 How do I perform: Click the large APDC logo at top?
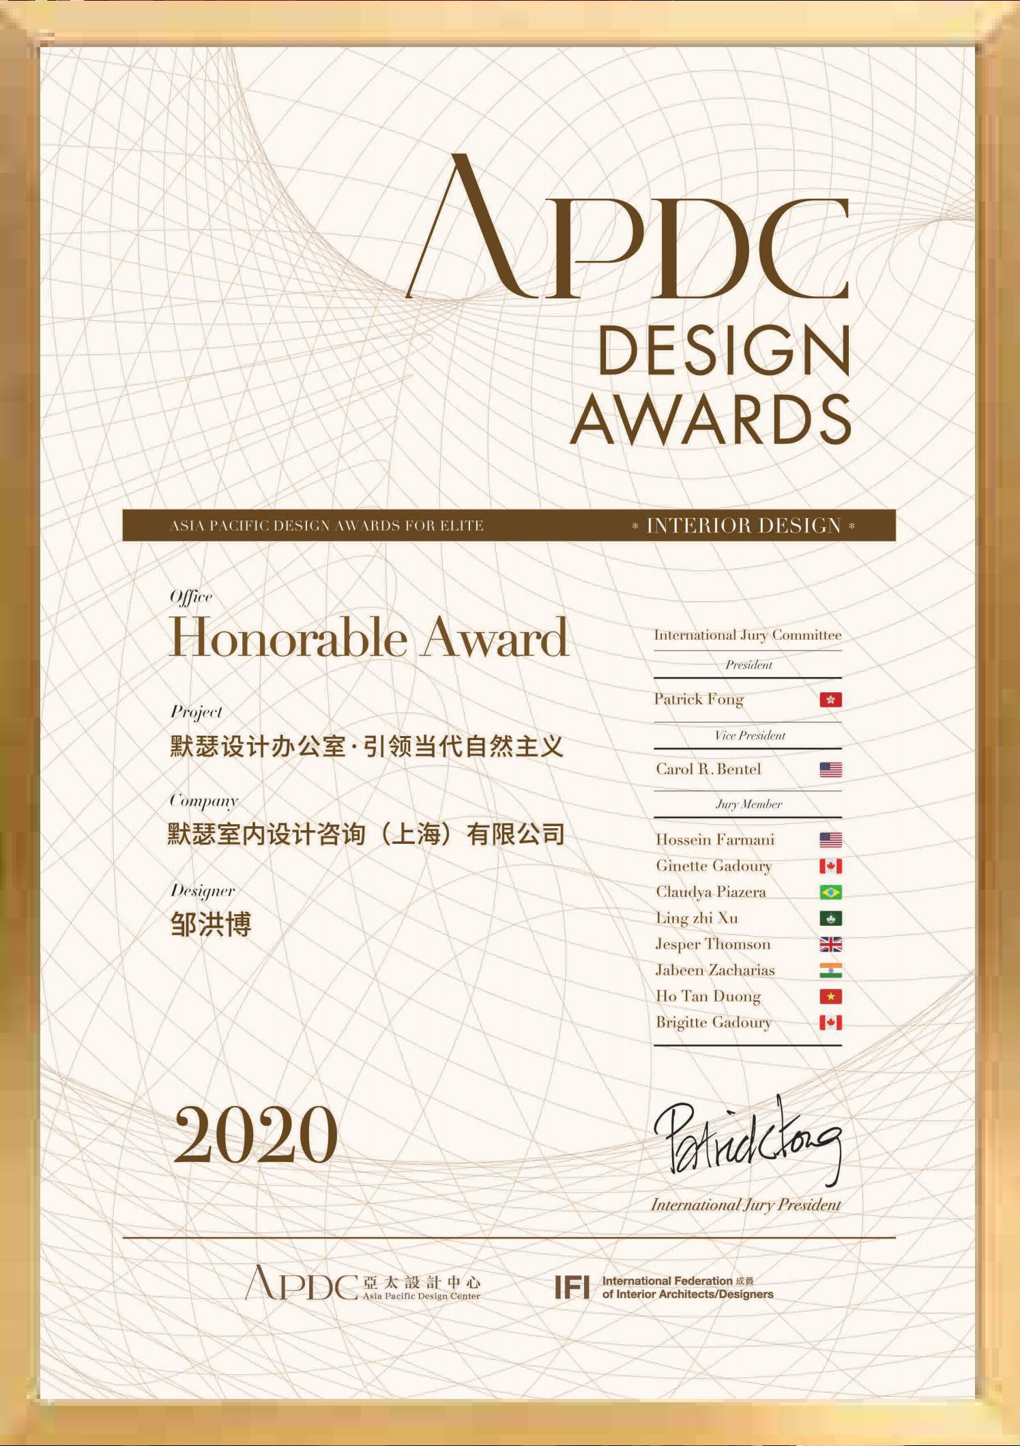pyautogui.click(x=628, y=227)
